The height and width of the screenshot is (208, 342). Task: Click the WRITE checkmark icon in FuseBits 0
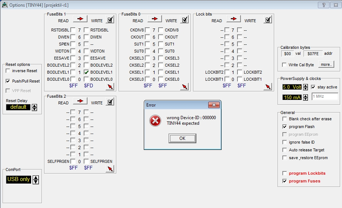[185, 20]
